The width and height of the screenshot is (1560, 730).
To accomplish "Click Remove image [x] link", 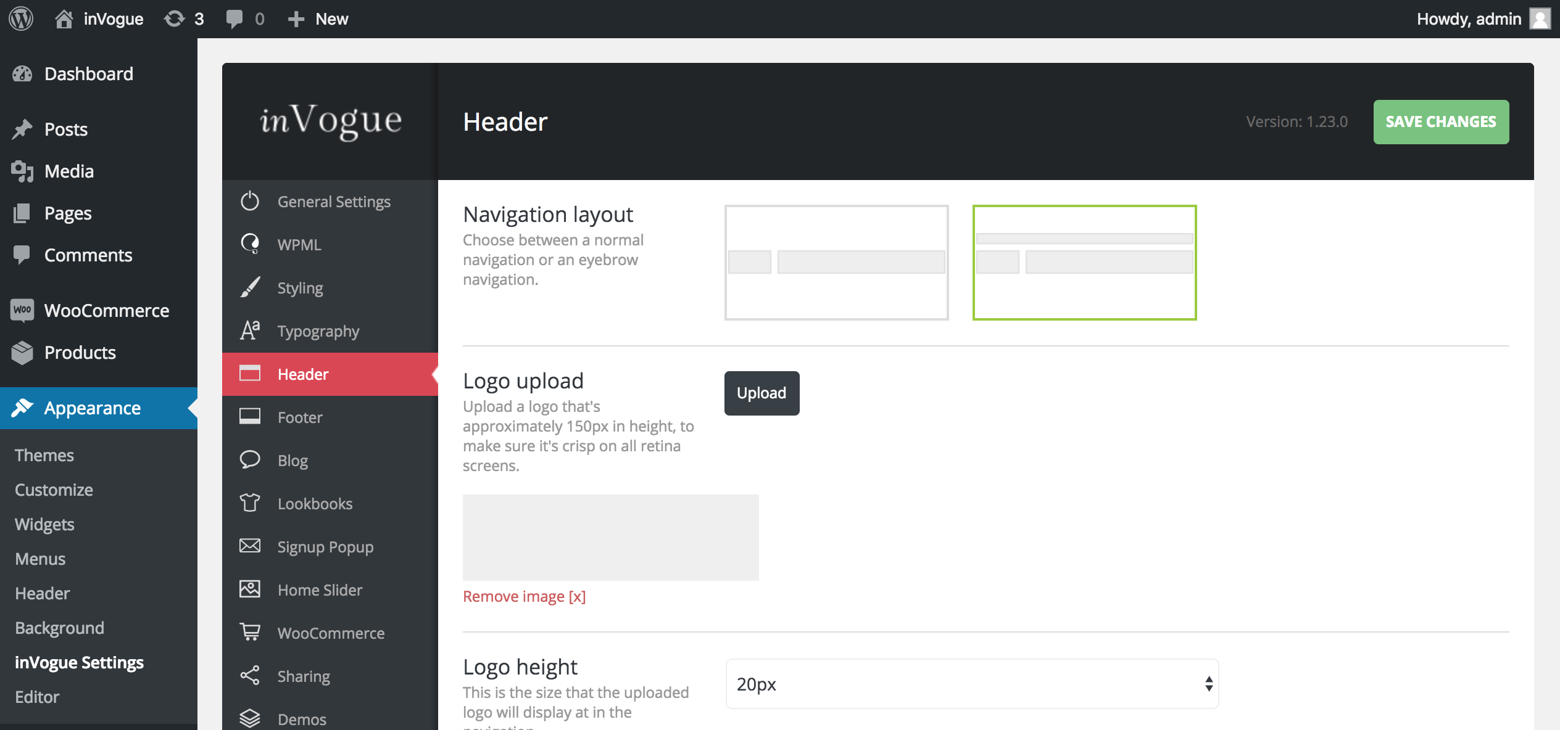I will coord(525,596).
